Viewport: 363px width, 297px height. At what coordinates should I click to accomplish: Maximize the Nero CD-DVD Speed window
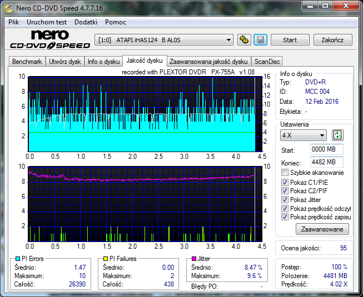pyautogui.click(x=325, y=6)
